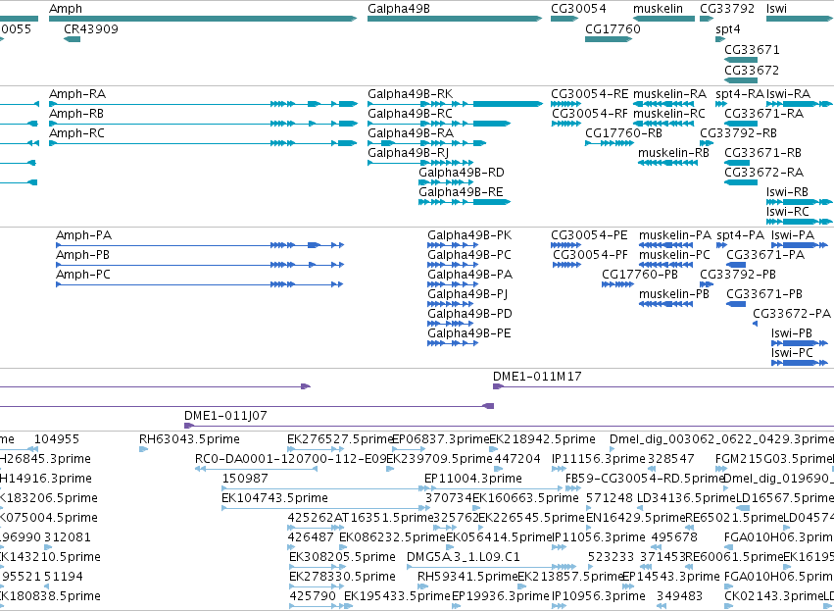Open the EP11004.3prime EST label
The width and height of the screenshot is (834, 611).
pyautogui.click(x=472, y=479)
